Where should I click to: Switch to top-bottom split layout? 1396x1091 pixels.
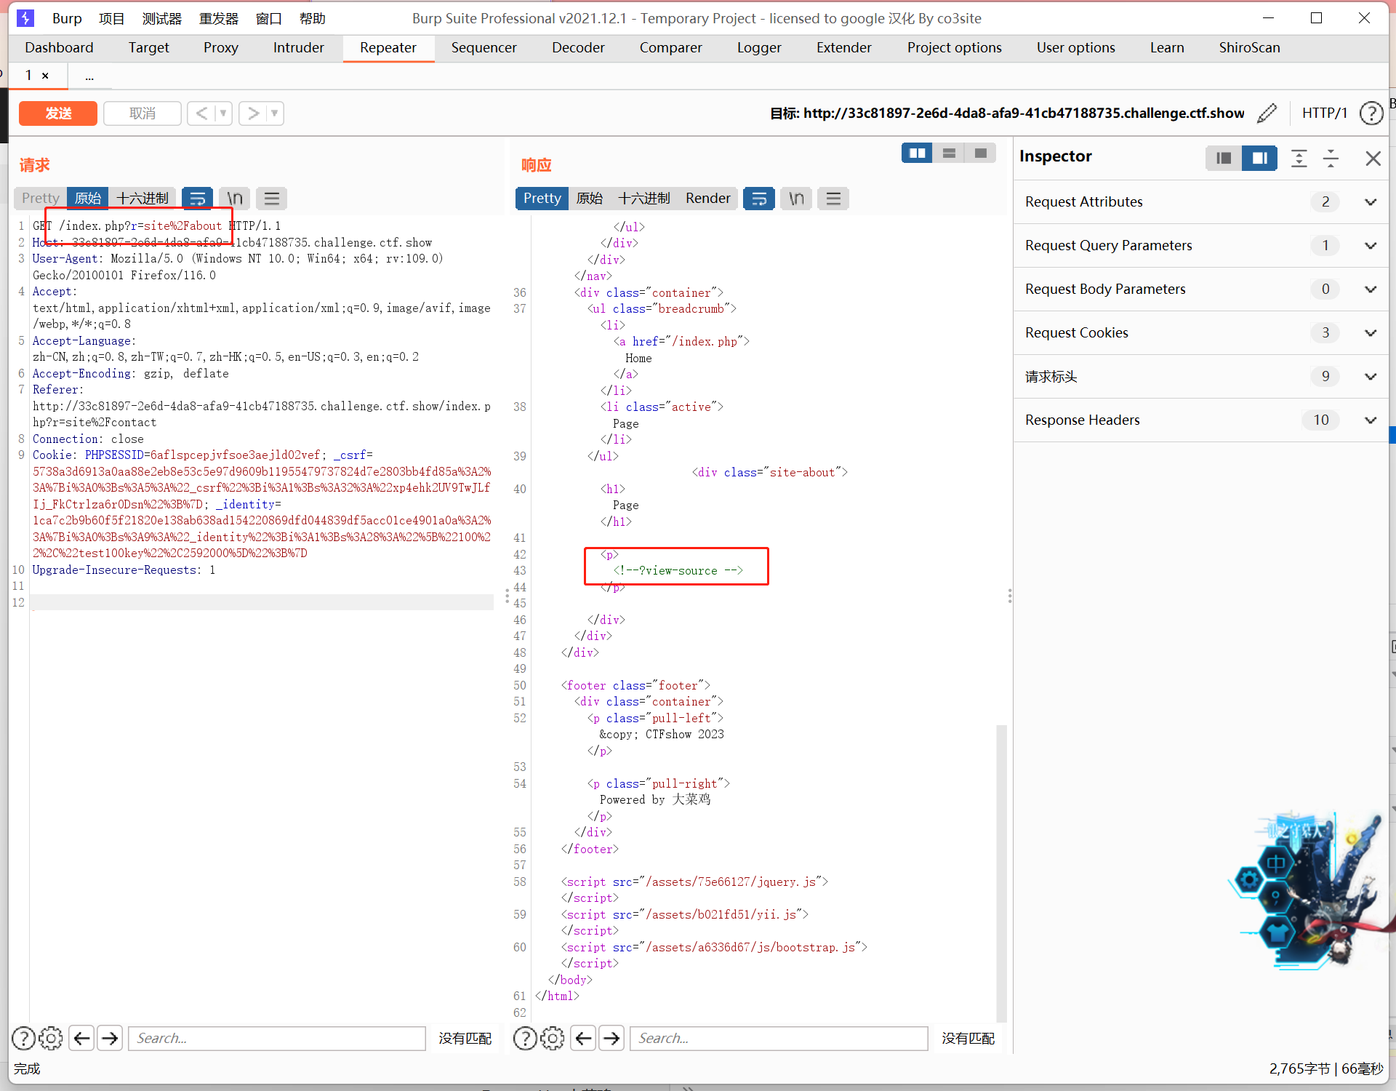(949, 153)
